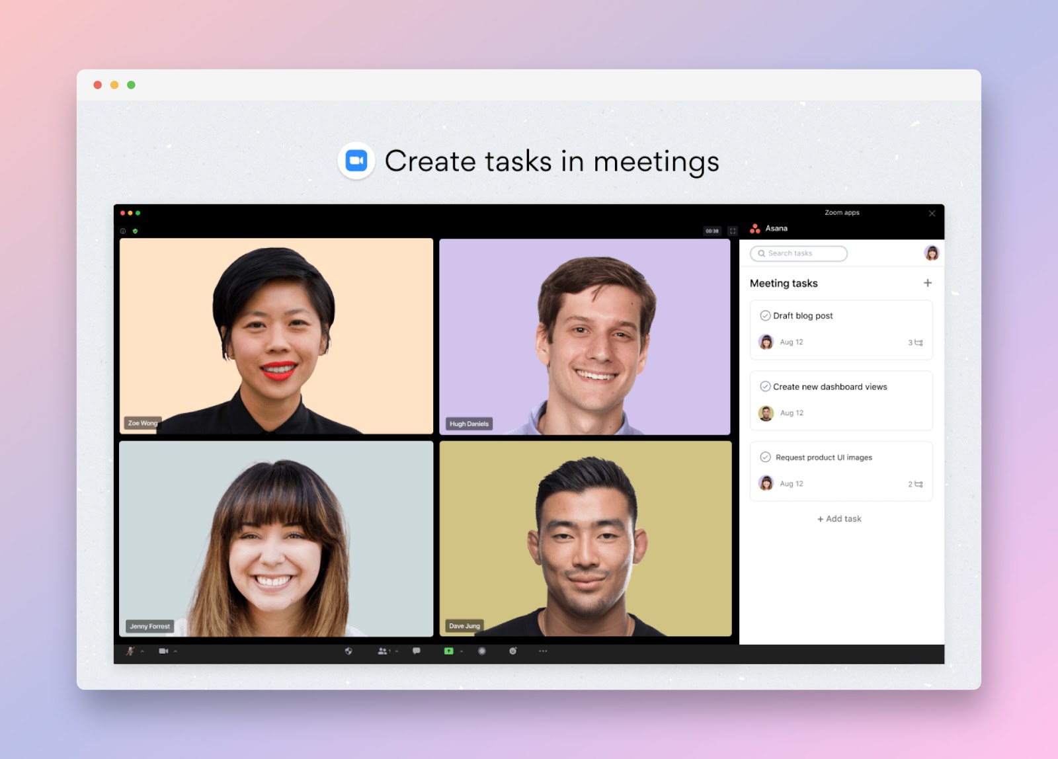Click the meeting info icon at top left
This screenshot has height=759, width=1058.
122,231
